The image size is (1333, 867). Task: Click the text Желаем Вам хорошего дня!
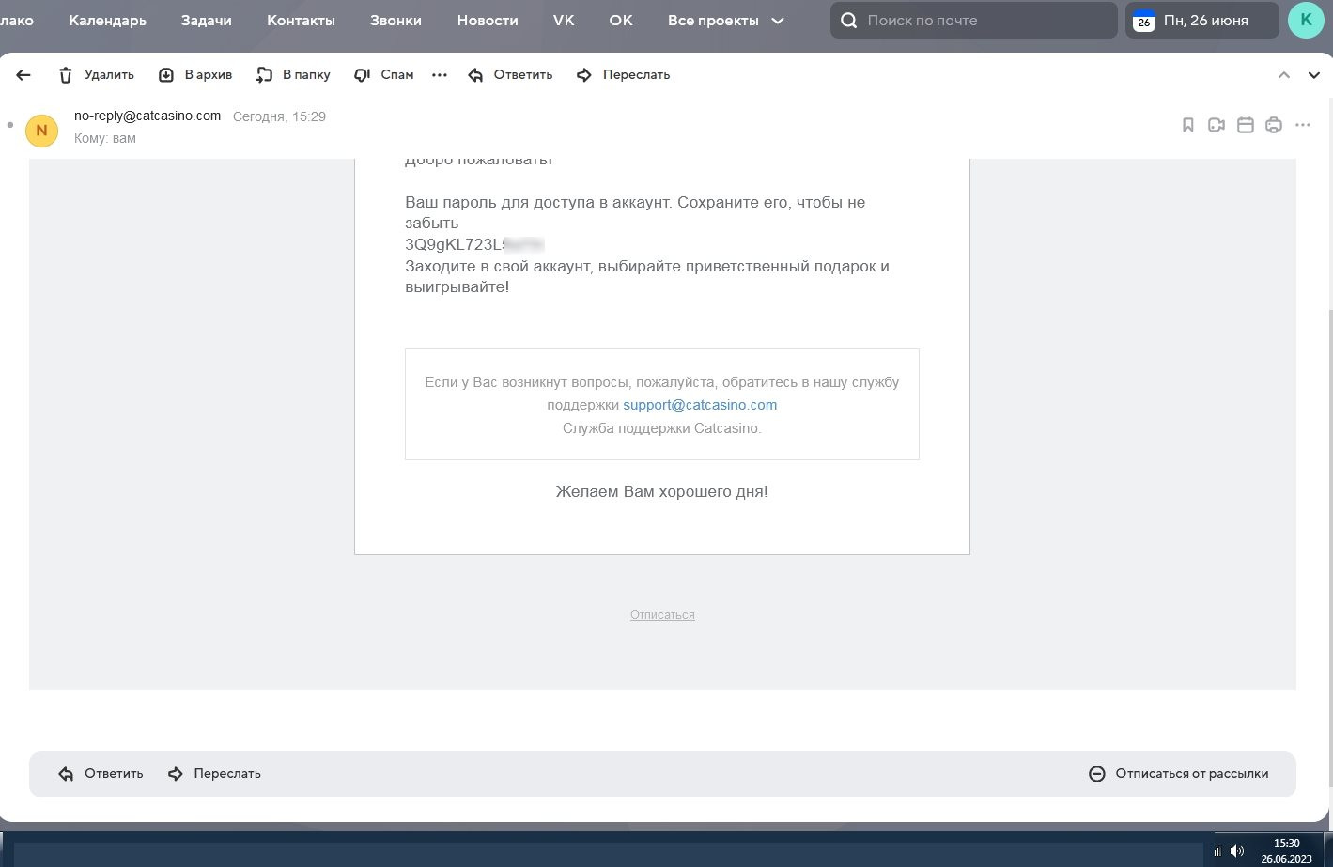[x=662, y=491]
